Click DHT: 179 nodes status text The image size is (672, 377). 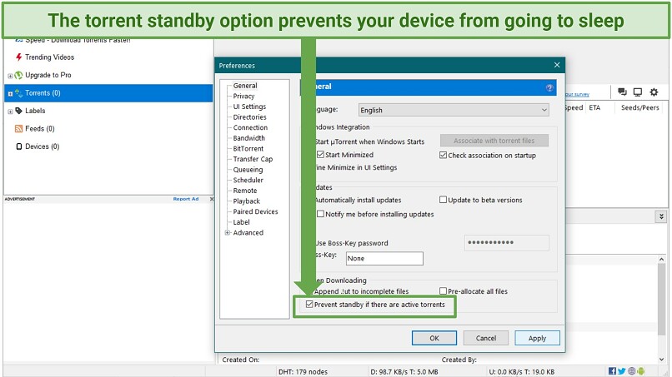pos(303,372)
